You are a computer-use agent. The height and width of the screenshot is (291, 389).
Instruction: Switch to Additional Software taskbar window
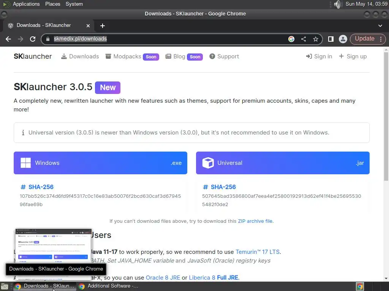pos(108,286)
